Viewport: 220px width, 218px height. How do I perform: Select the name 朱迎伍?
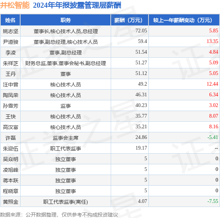pyautogui.click(x=11, y=149)
